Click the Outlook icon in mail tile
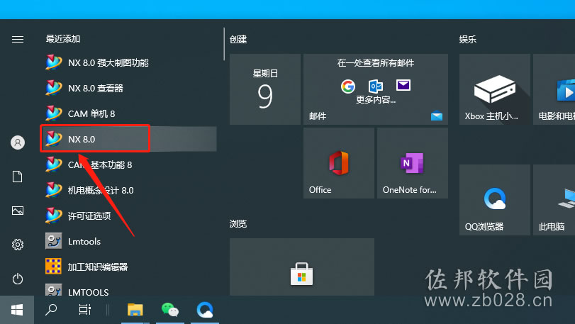 [x=376, y=86]
